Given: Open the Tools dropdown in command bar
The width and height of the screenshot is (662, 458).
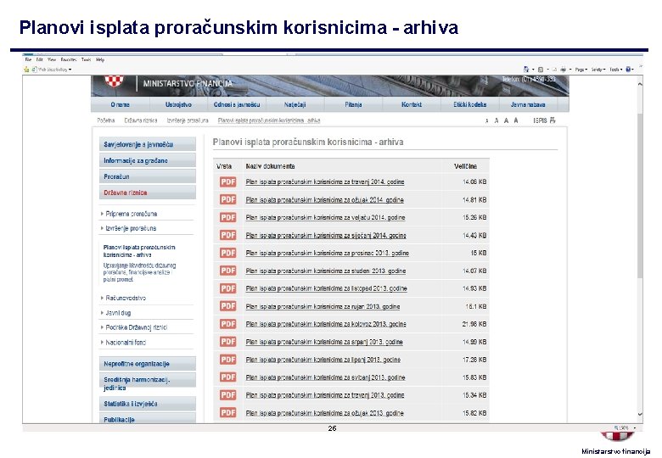Looking at the screenshot, I should coord(615,70).
